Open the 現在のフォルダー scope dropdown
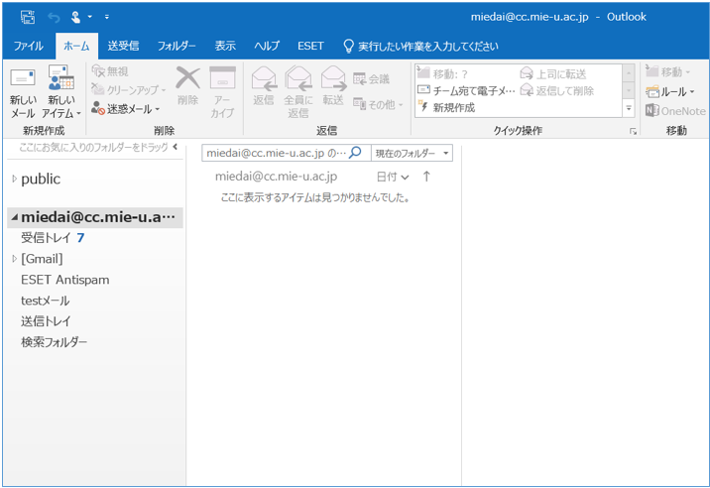 (412, 153)
